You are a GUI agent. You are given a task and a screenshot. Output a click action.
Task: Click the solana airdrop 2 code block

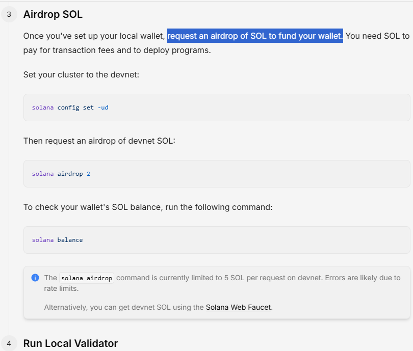click(217, 174)
